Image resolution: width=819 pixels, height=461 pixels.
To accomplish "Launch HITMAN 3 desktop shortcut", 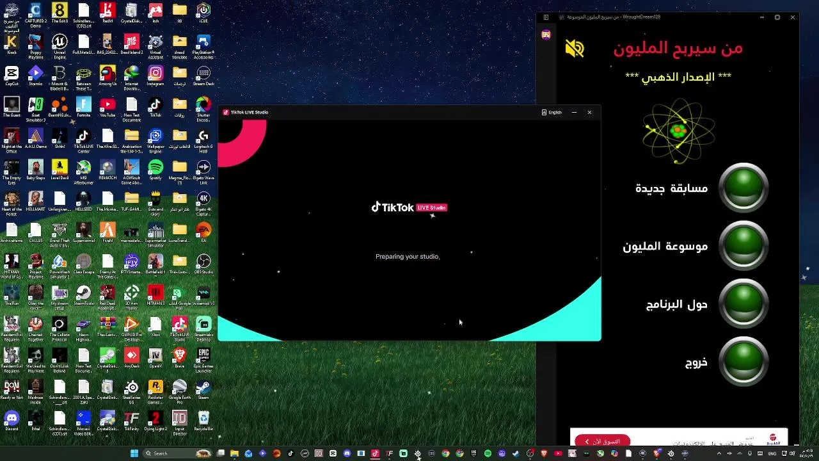I will point(155,295).
